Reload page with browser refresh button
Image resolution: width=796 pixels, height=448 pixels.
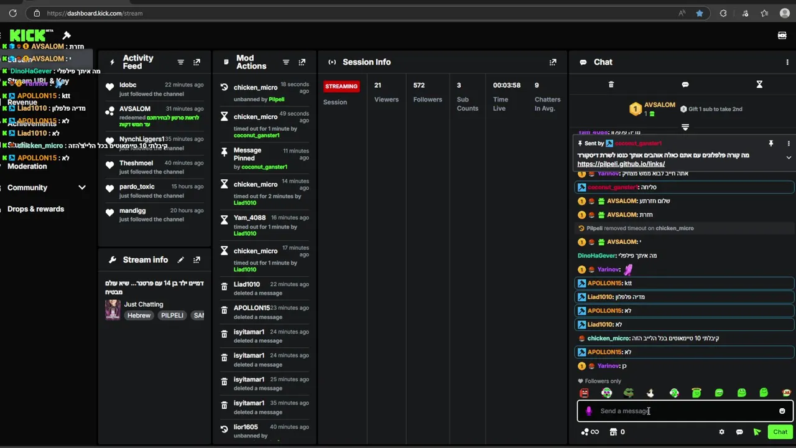click(x=12, y=13)
